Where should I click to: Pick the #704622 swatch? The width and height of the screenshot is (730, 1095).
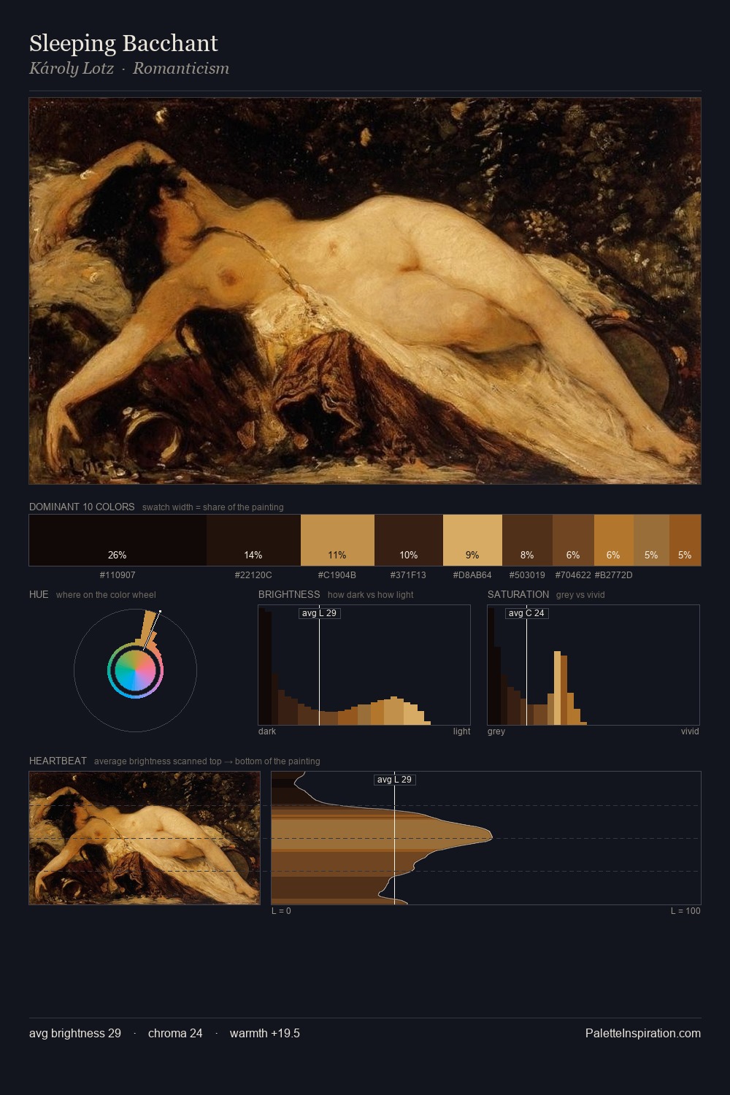(x=573, y=540)
